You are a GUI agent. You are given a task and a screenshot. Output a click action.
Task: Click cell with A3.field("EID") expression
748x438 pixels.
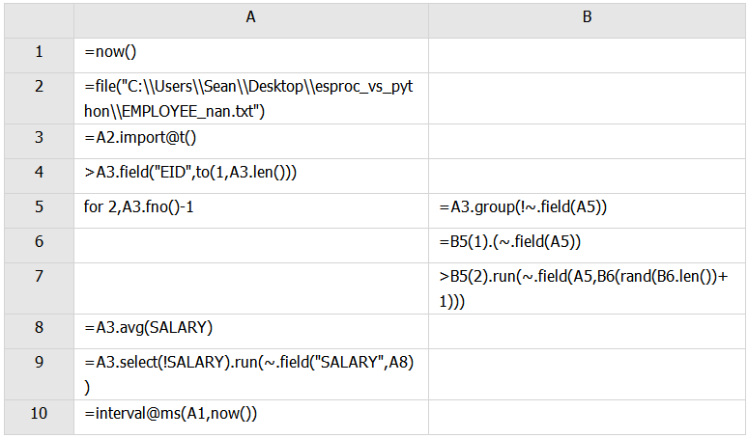click(251, 176)
